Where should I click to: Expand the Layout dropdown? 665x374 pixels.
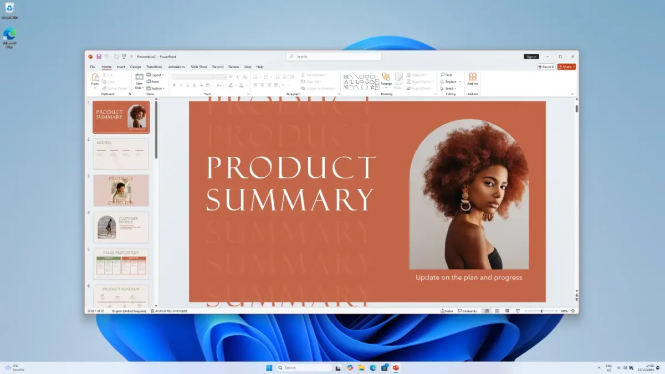[x=156, y=75]
